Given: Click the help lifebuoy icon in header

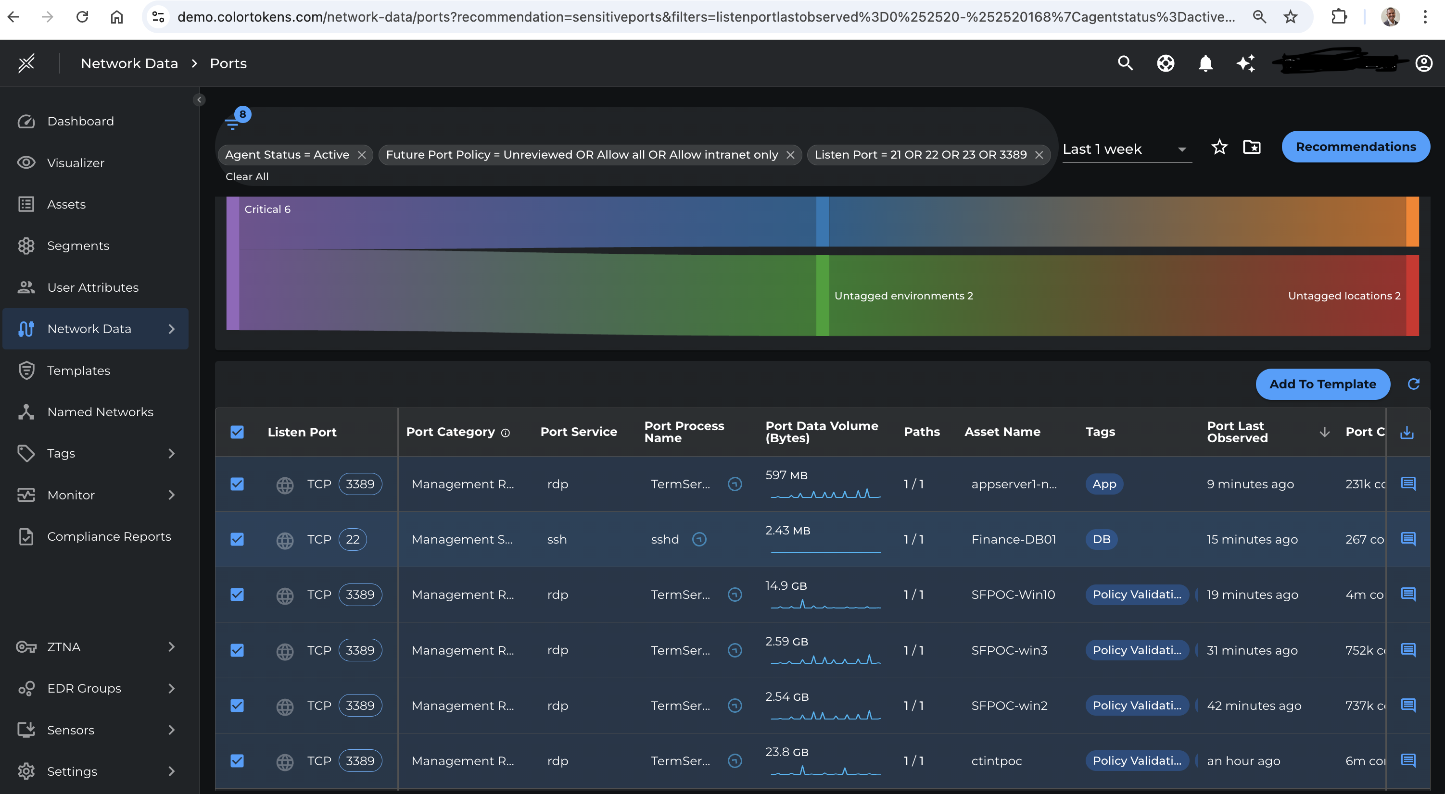Looking at the screenshot, I should 1165,63.
